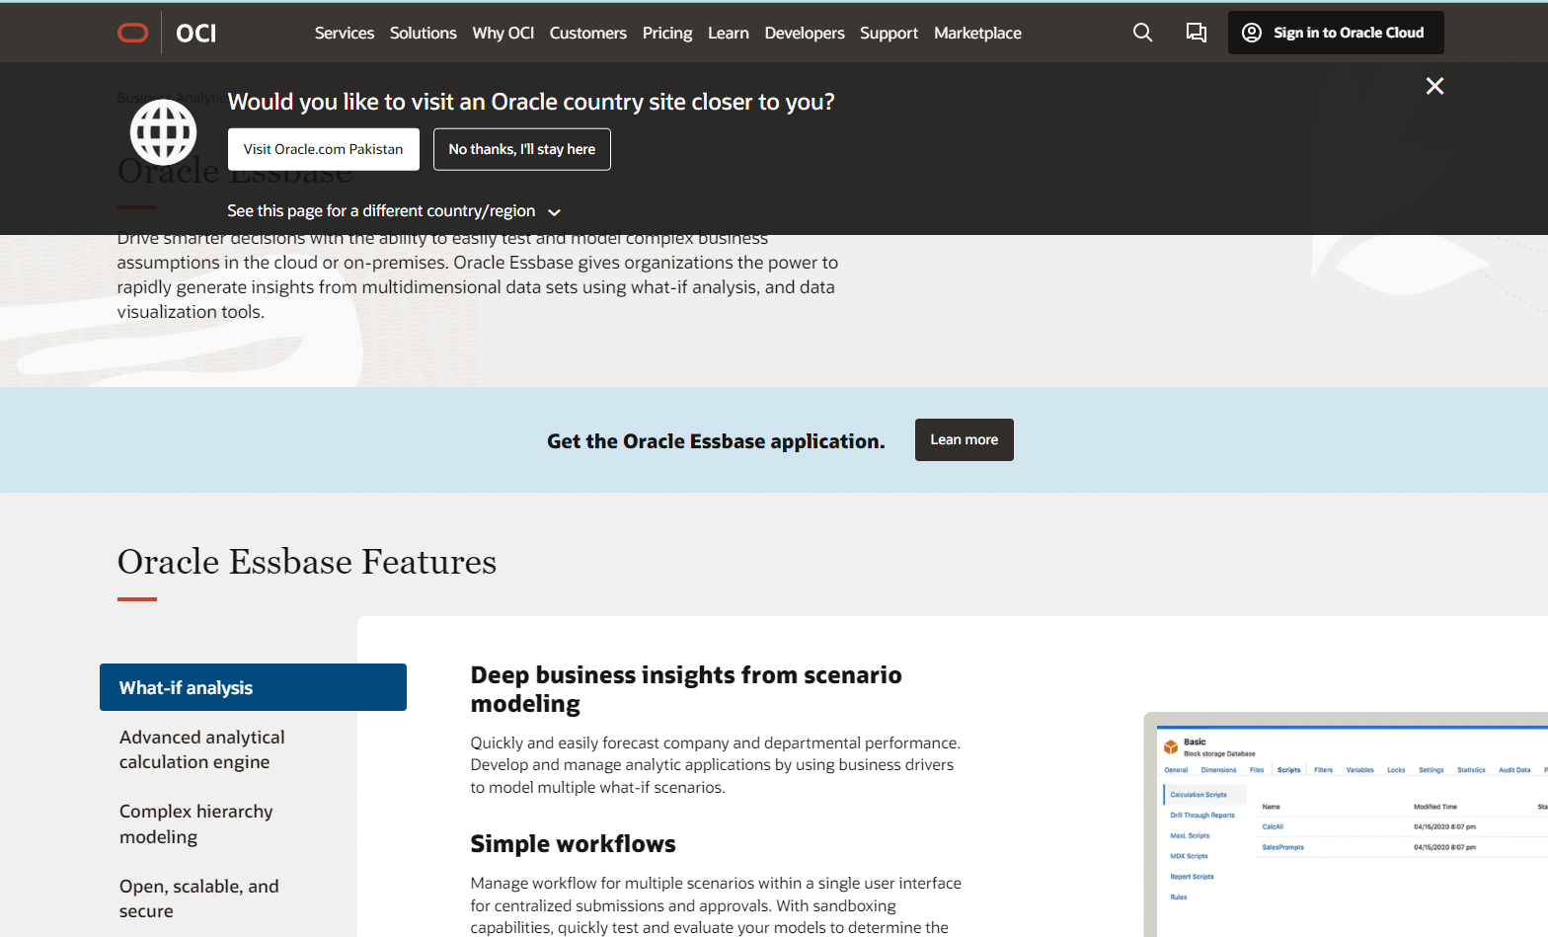Choose No thanks, I'll stay here

click(x=522, y=149)
